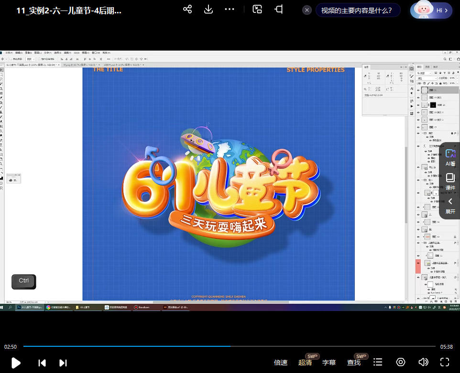Enable picture-in-picture mini window mode
This screenshot has width=460, height=373.
pos(257,10)
